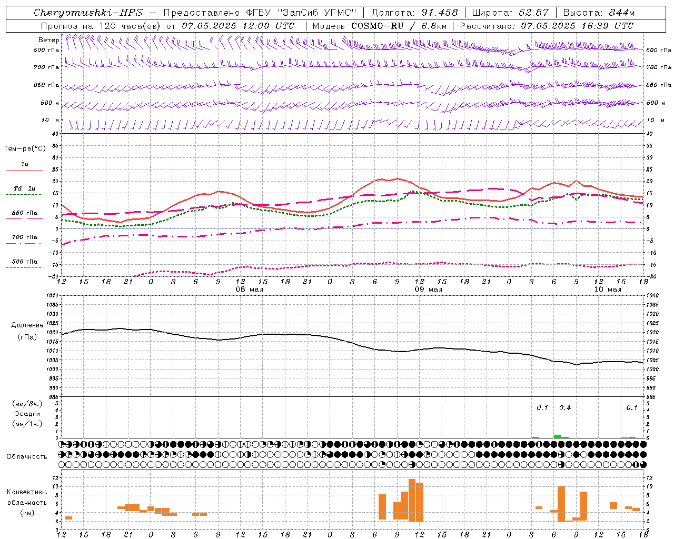The height and width of the screenshot is (539, 674).
Task: Click the 09 мая date label
Action: tap(429, 290)
